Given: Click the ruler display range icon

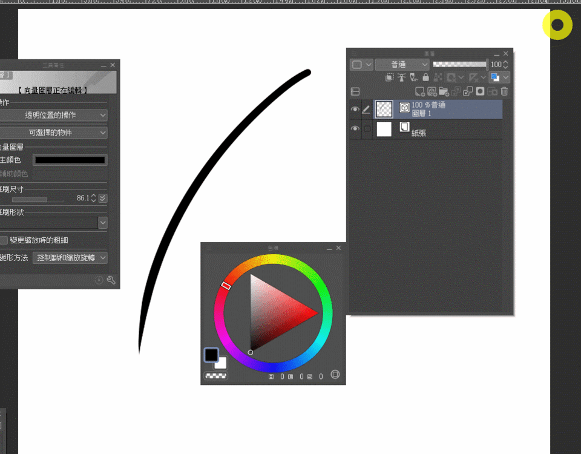Looking at the screenshot, I should (x=473, y=77).
